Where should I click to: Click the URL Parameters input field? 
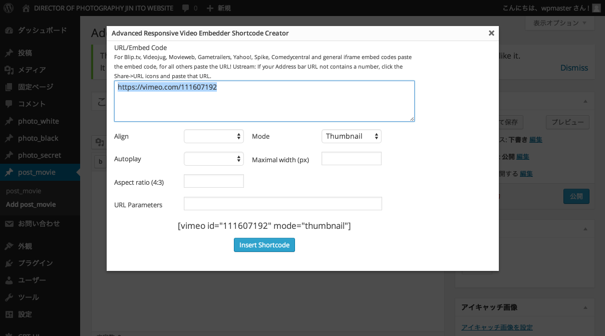[283, 204]
